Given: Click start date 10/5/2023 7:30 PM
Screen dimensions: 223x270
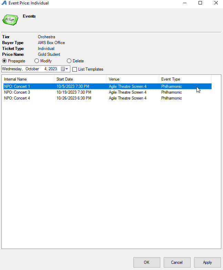Looking at the screenshot, I should click(73, 86).
